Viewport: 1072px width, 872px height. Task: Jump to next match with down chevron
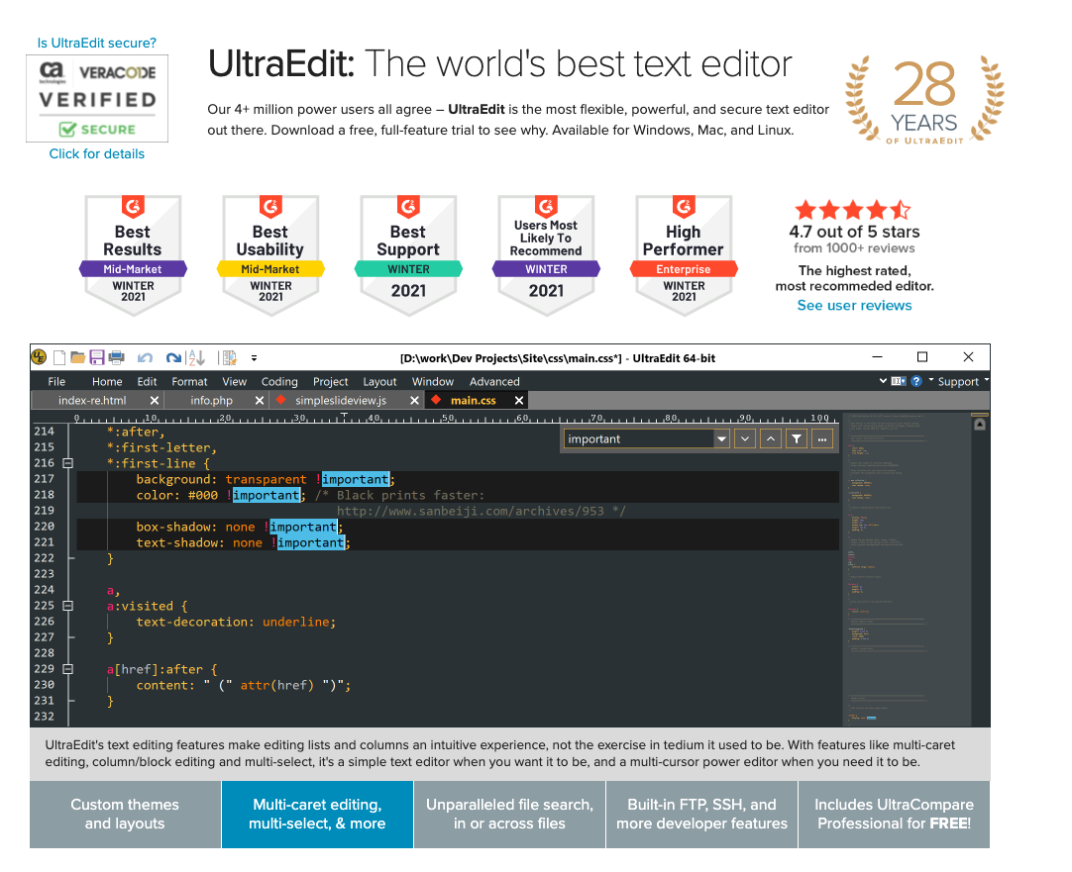[744, 438]
